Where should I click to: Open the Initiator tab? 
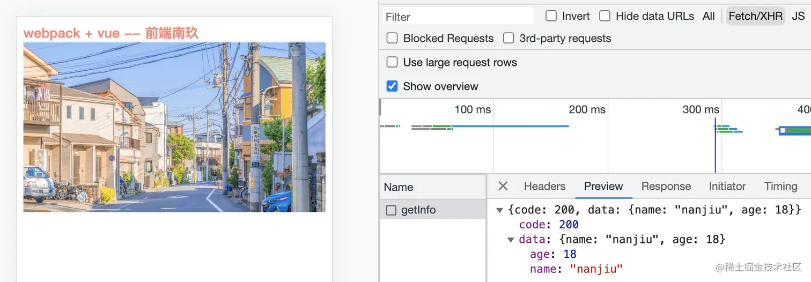727,186
